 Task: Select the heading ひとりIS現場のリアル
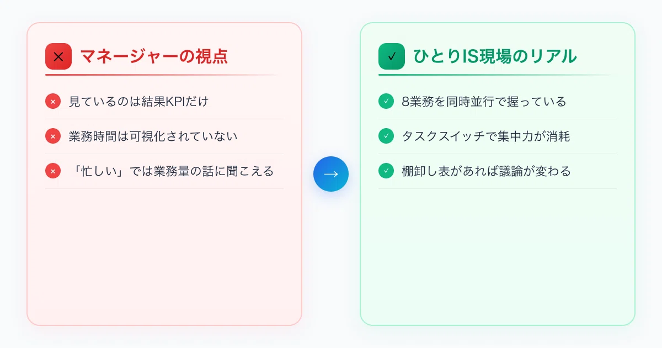point(495,56)
